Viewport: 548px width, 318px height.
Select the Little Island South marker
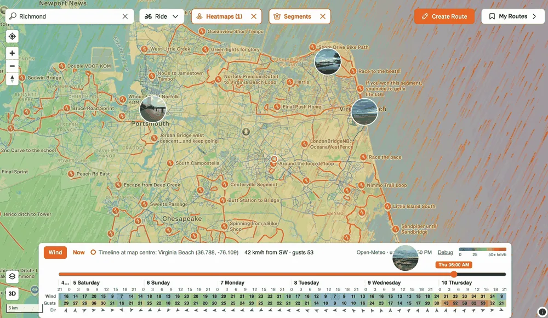pyautogui.click(x=387, y=206)
